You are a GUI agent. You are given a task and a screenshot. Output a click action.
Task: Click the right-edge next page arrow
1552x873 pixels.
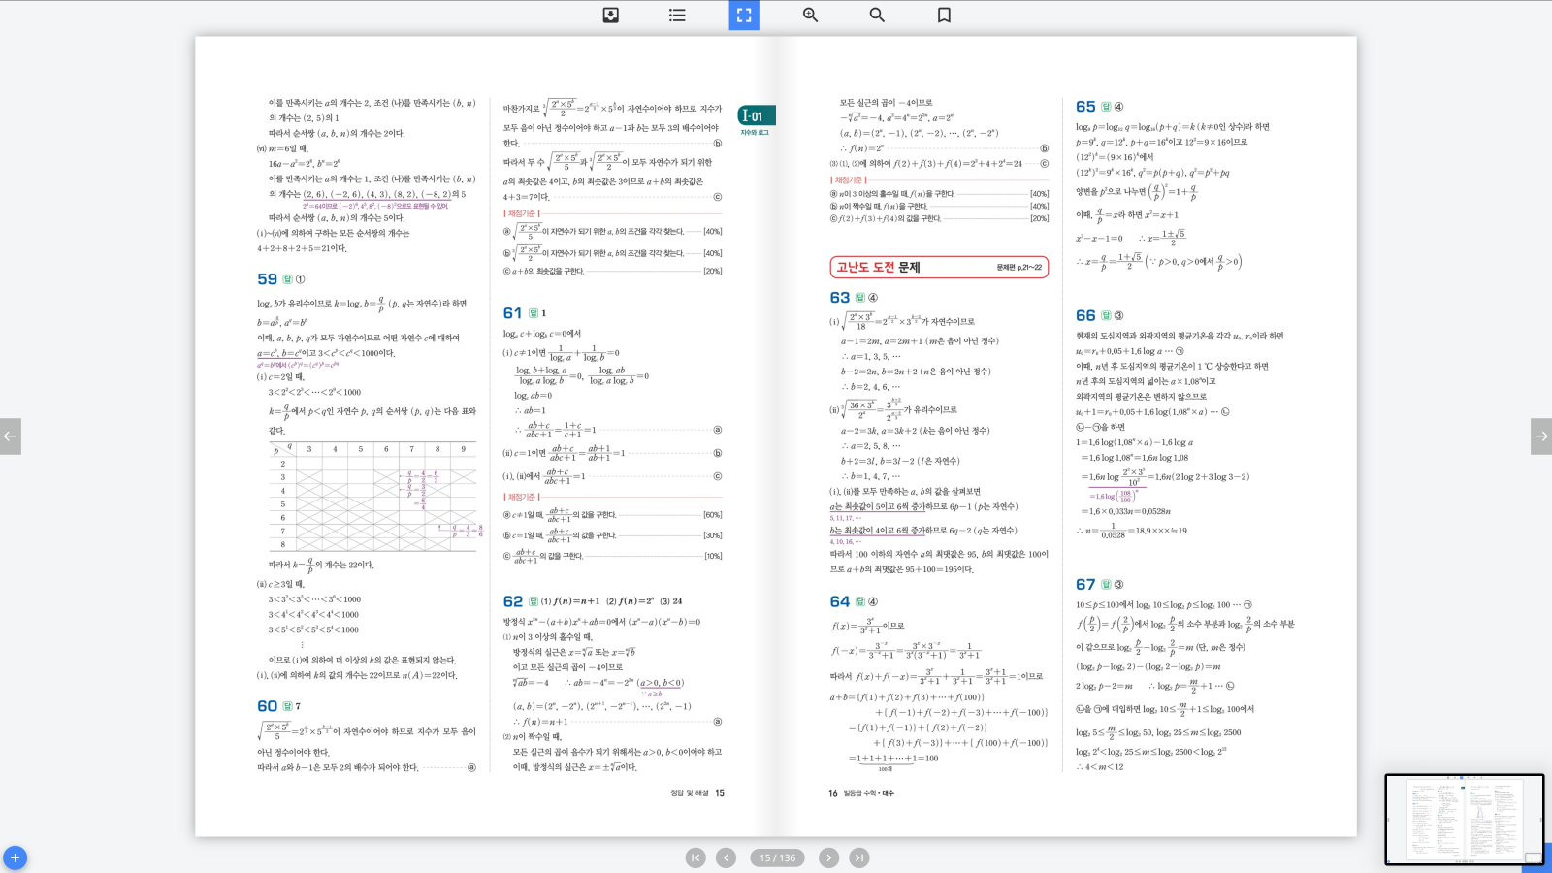1540,436
